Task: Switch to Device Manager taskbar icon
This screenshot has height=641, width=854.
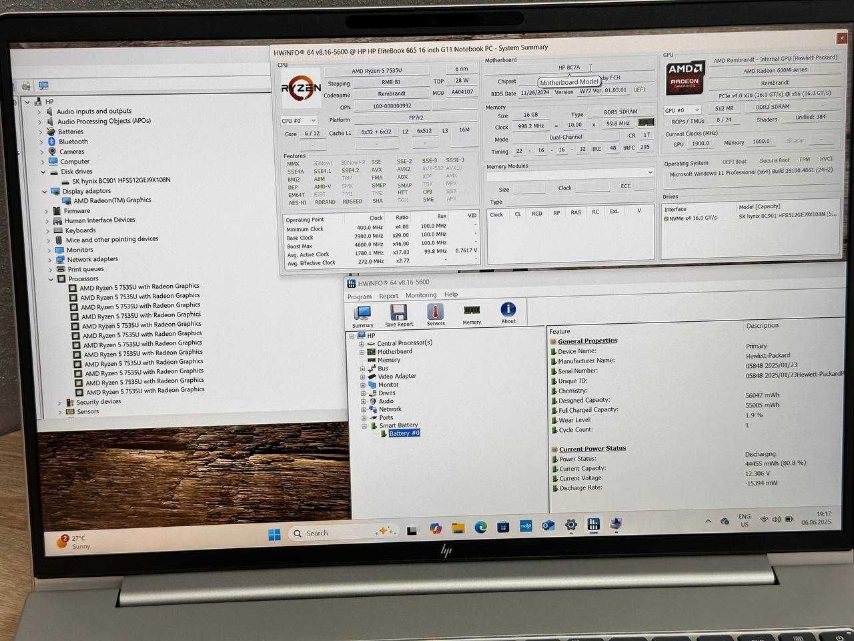Action: pyautogui.click(x=616, y=523)
